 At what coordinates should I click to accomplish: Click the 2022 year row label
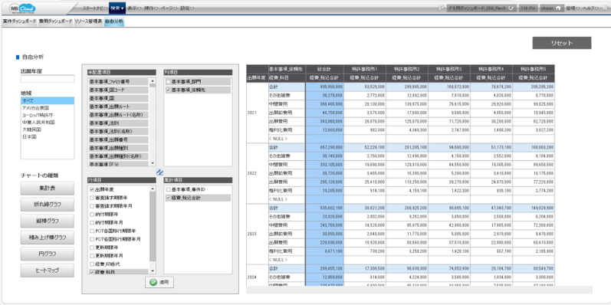click(x=257, y=173)
